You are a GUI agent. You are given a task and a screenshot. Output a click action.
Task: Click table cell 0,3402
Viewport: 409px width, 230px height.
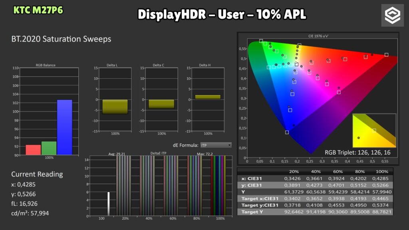point(292,198)
